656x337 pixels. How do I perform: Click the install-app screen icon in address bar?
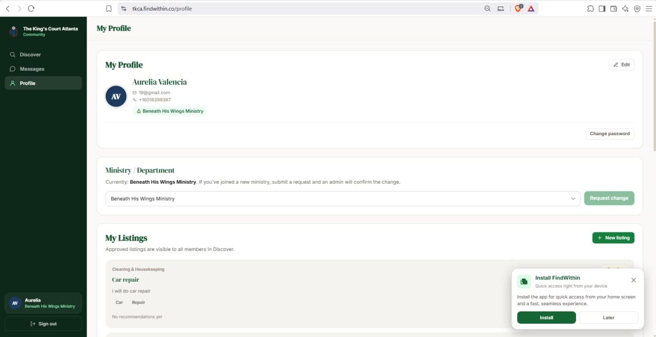tap(501, 9)
